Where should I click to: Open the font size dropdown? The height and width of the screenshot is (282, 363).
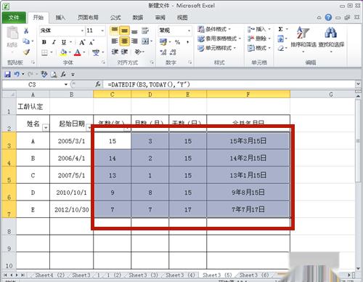[x=102, y=31]
